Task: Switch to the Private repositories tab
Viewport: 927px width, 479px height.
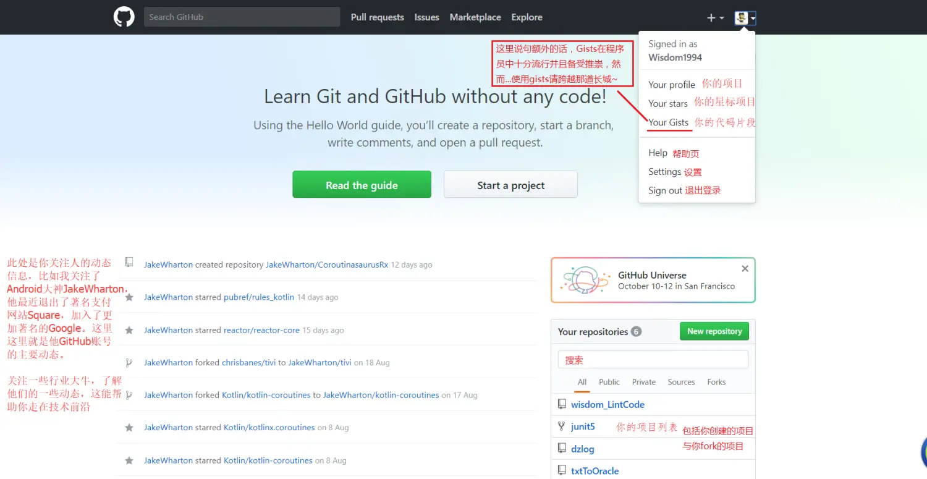Action: click(644, 382)
